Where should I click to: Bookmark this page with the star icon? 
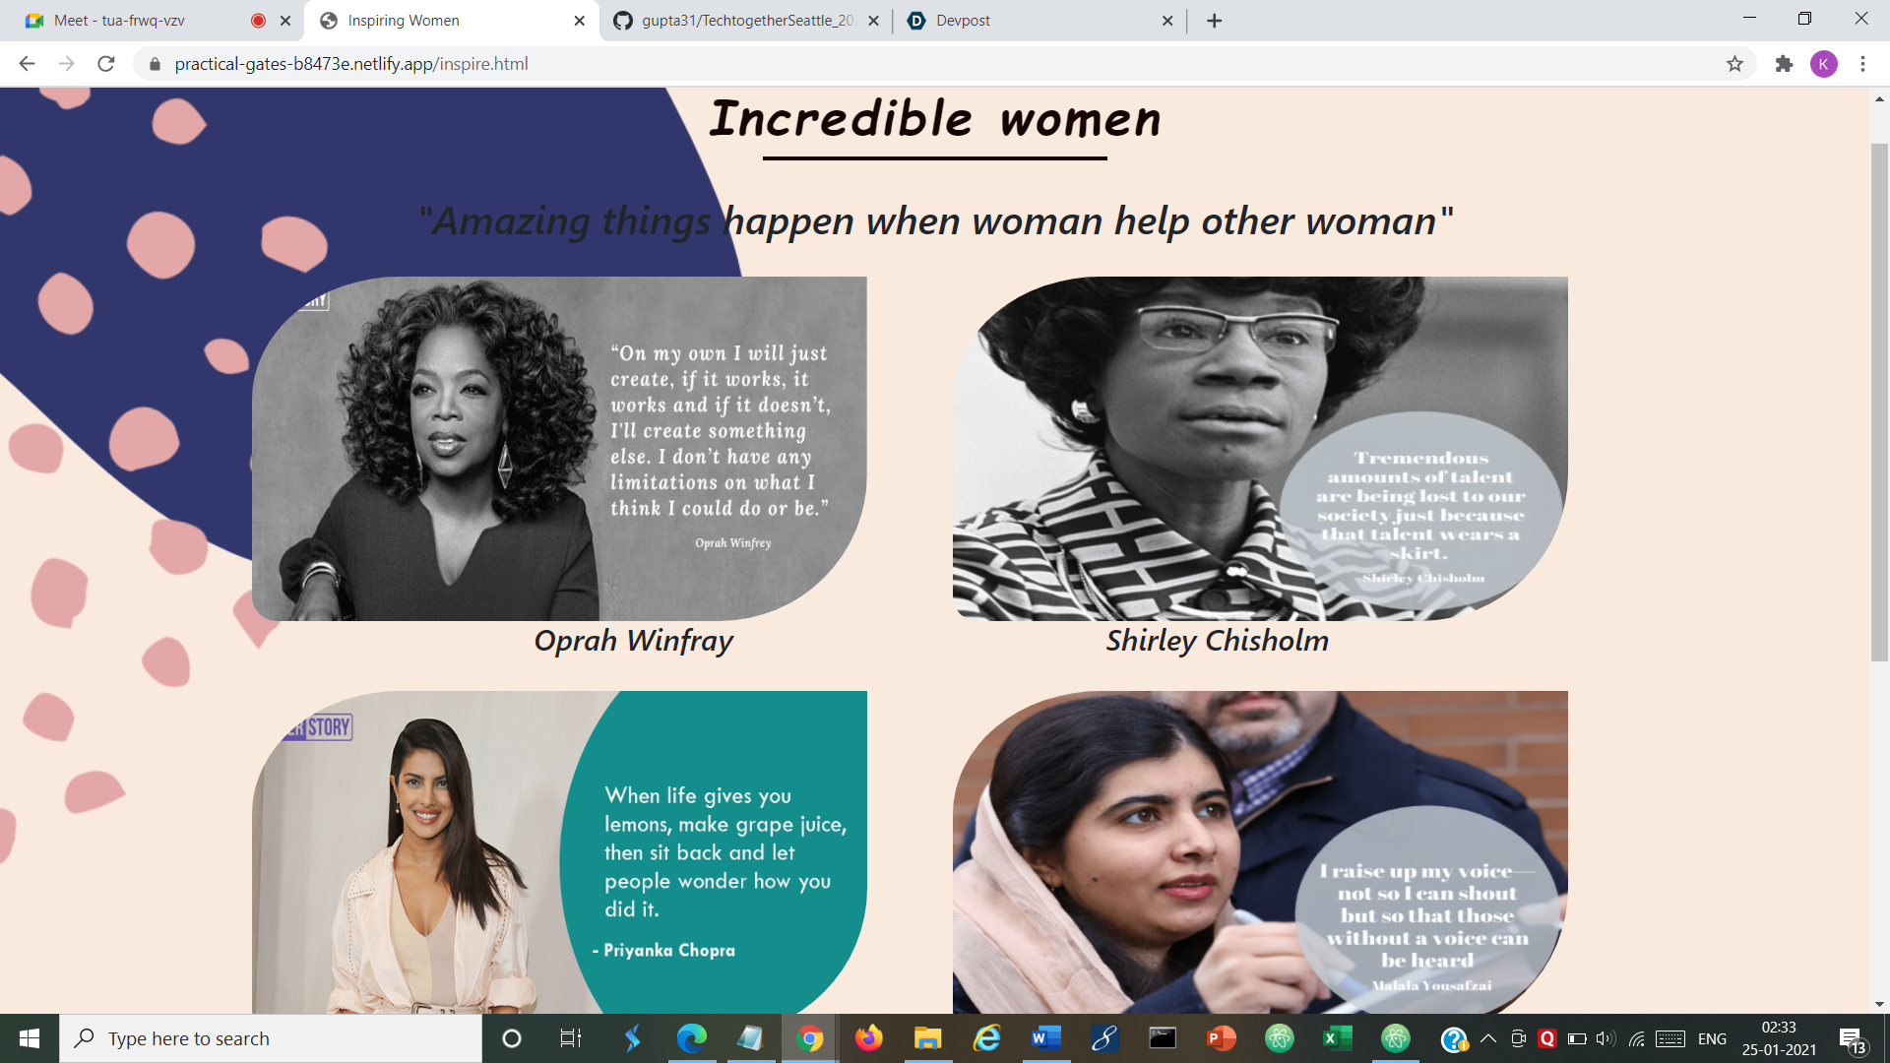coord(1734,64)
